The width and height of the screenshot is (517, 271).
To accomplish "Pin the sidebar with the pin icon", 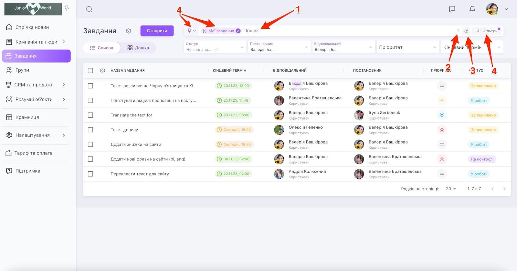I will click(67, 8).
